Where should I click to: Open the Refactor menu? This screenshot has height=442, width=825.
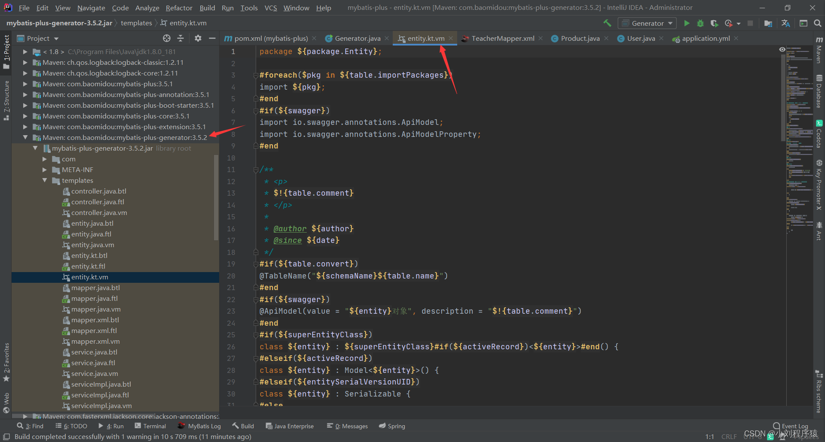click(x=179, y=8)
